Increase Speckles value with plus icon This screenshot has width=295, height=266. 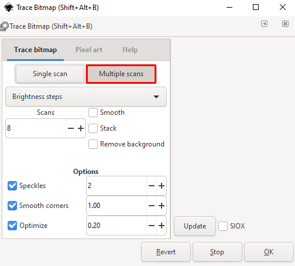point(162,186)
